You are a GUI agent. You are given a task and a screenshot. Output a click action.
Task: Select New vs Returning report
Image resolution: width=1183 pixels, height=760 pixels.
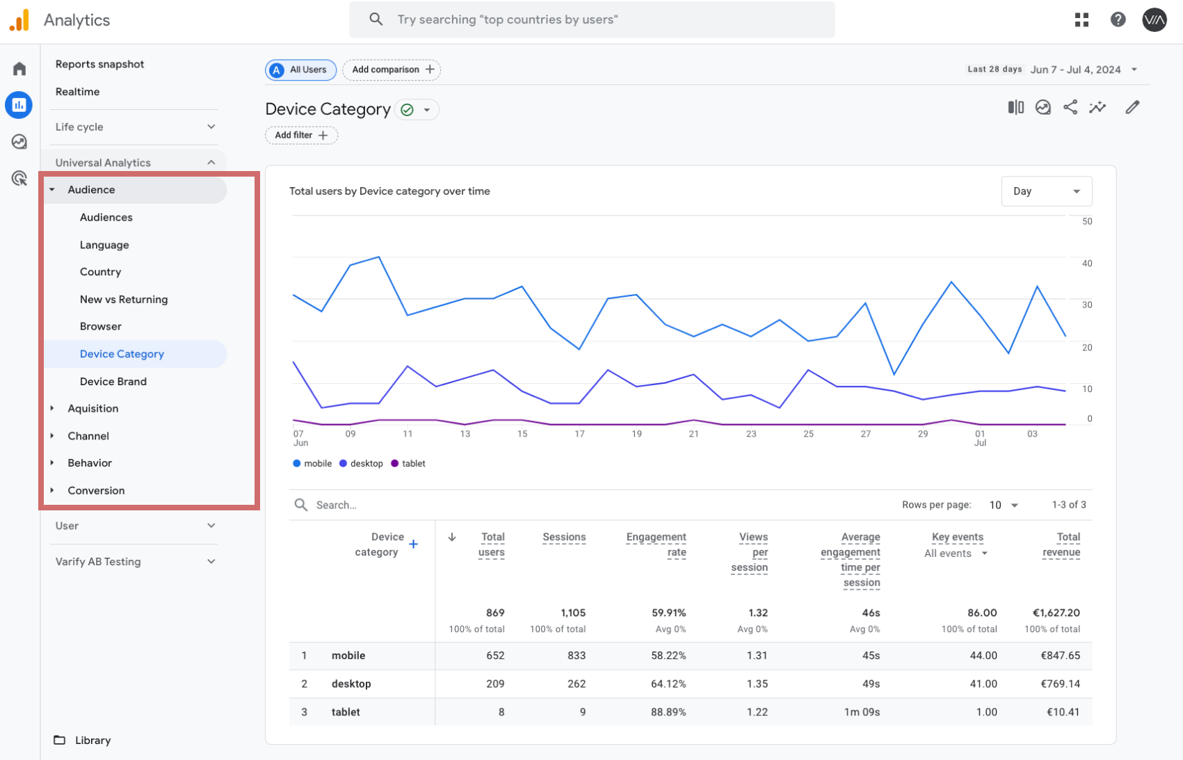pyautogui.click(x=124, y=300)
